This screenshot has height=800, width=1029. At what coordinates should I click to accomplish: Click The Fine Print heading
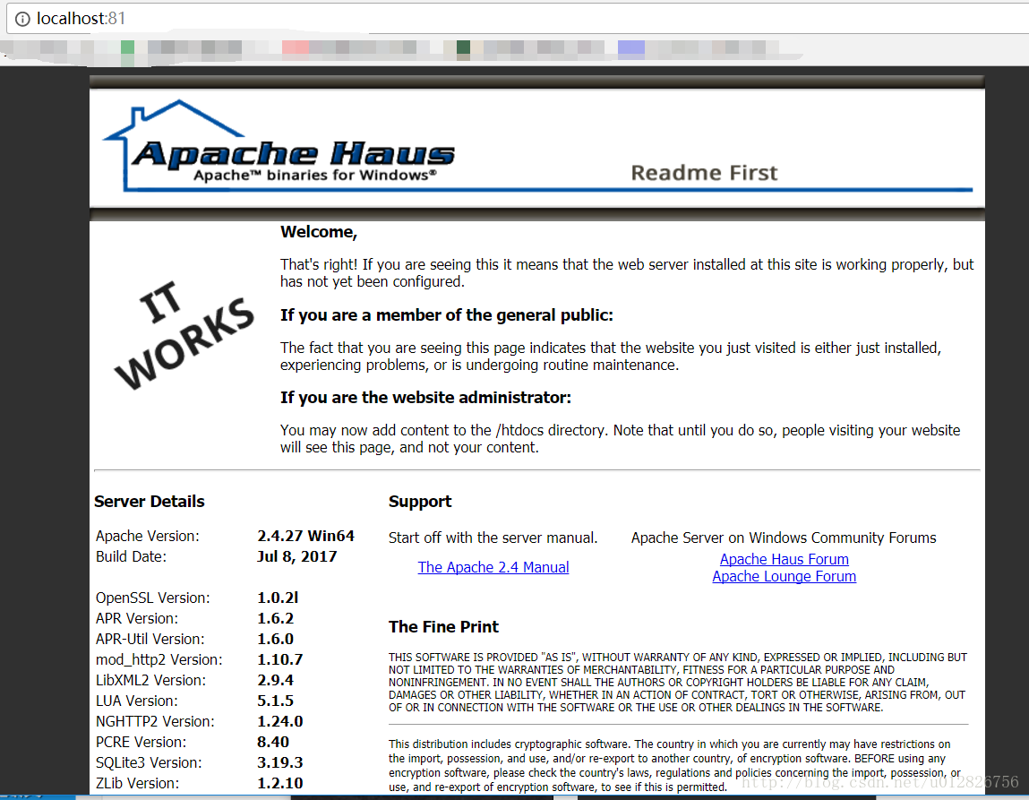tap(443, 627)
